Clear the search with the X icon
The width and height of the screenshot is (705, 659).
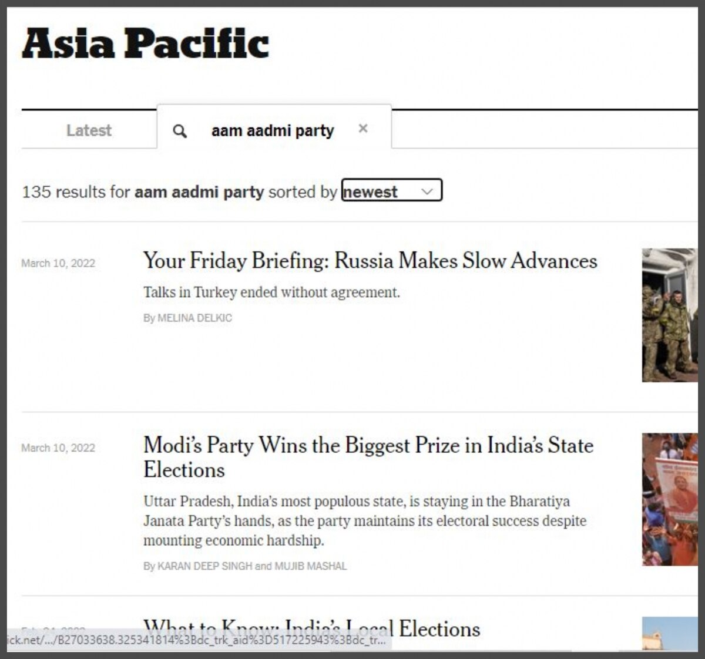click(x=363, y=129)
